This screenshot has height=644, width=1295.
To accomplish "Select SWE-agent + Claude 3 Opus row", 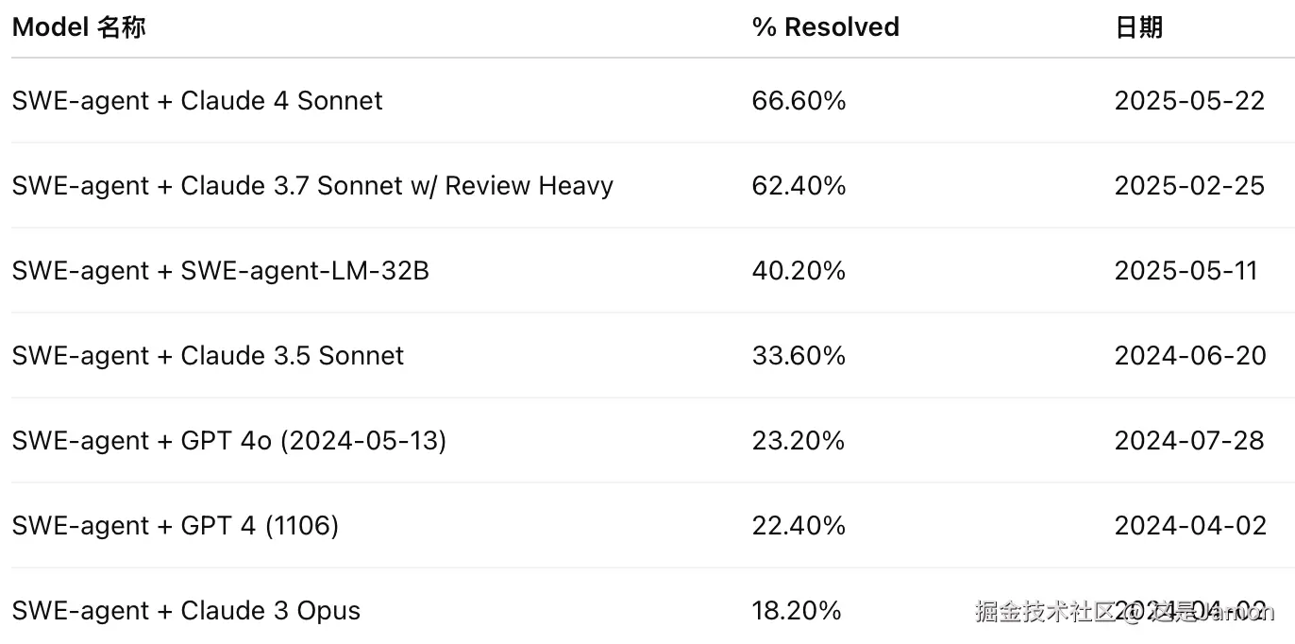I will coord(186,611).
